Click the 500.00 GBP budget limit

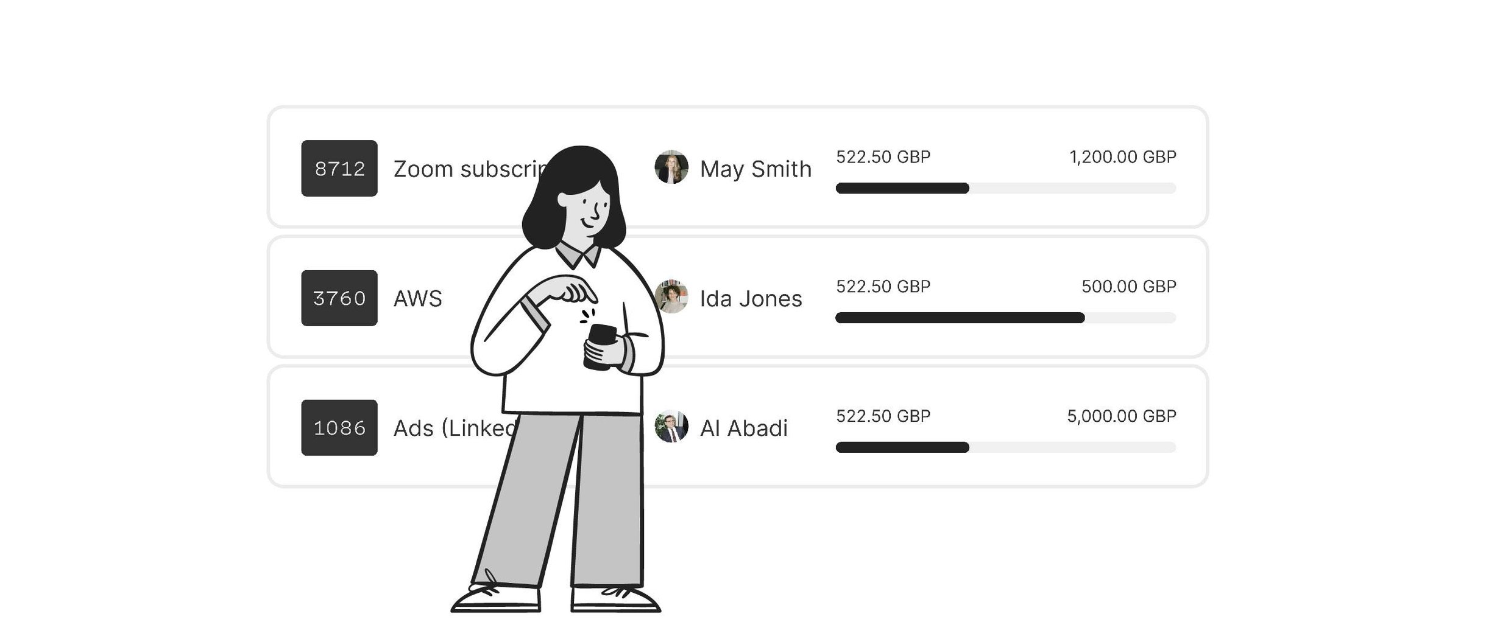(1128, 287)
